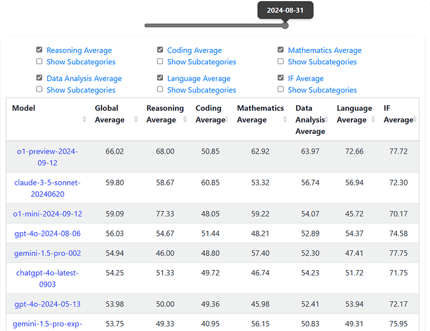The height and width of the screenshot is (331, 430).
Task: Select global average value 66.02
Action: coord(115,151)
